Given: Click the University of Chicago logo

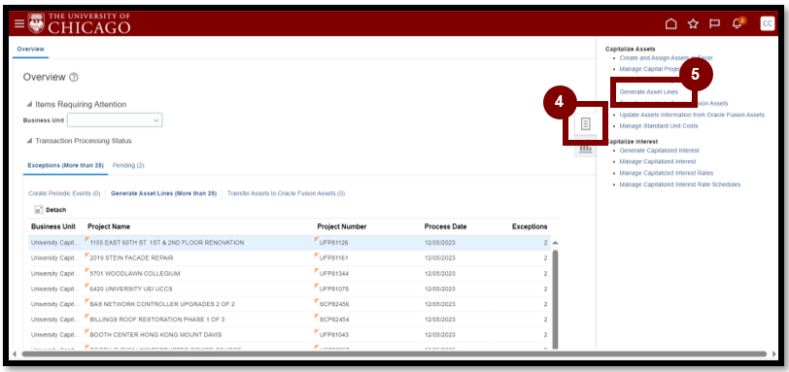Looking at the screenshot, I should (80, 23).
